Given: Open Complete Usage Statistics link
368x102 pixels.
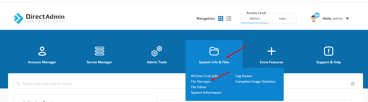Looking at the screenshot, I should coord(255,82).
